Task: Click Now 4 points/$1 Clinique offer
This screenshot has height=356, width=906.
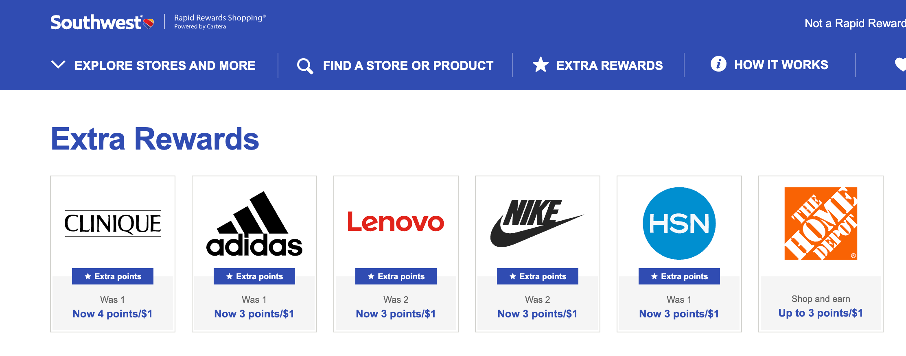Action: tap(113, 314)
